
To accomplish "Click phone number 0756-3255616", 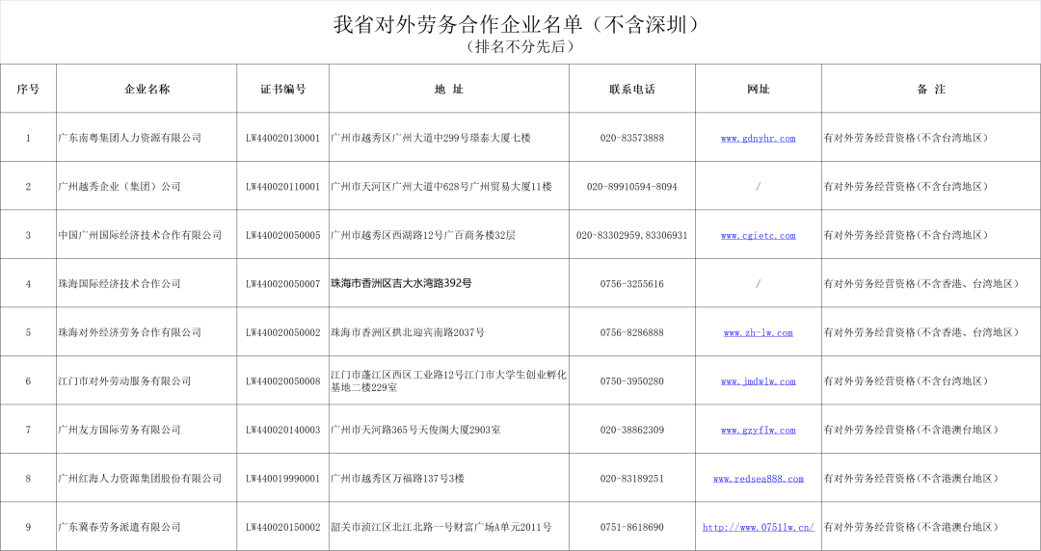I will (x=632, y=283).
